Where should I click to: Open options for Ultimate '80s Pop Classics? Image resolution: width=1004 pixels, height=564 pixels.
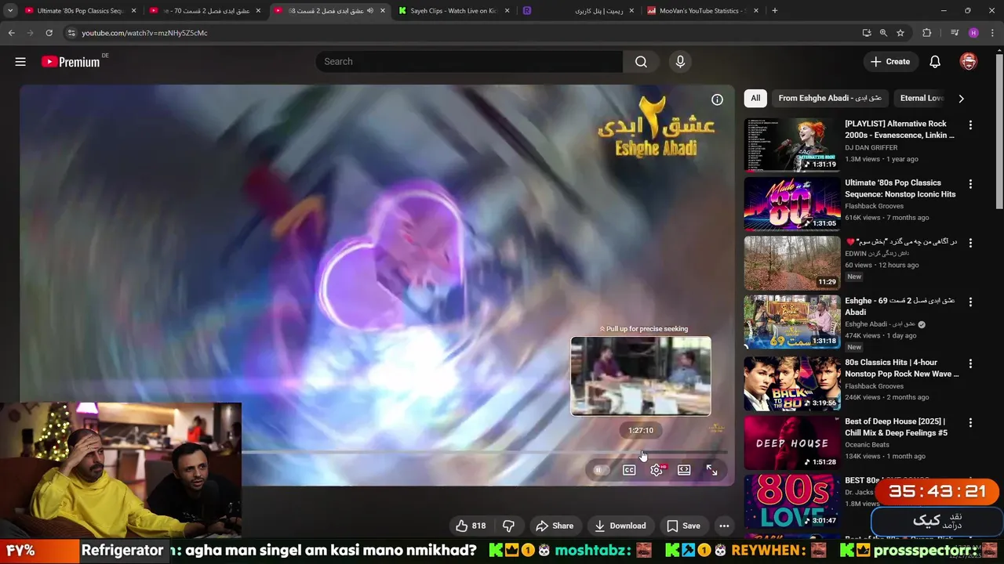(x=970, y=184)
